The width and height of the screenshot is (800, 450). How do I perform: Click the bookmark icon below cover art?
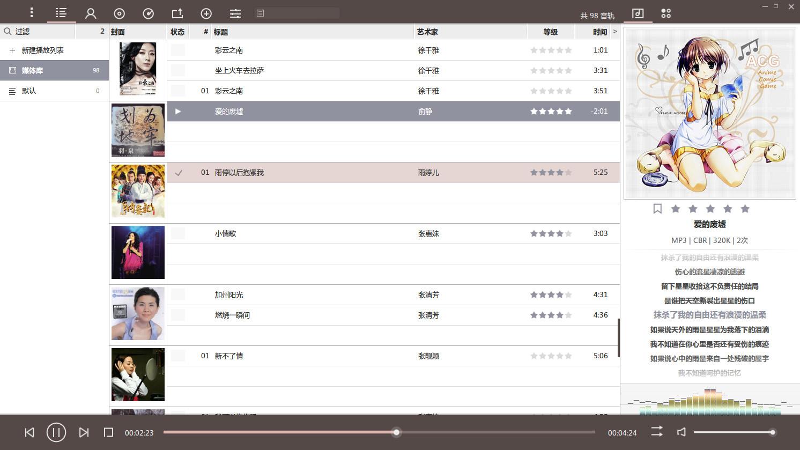[657, 209]
